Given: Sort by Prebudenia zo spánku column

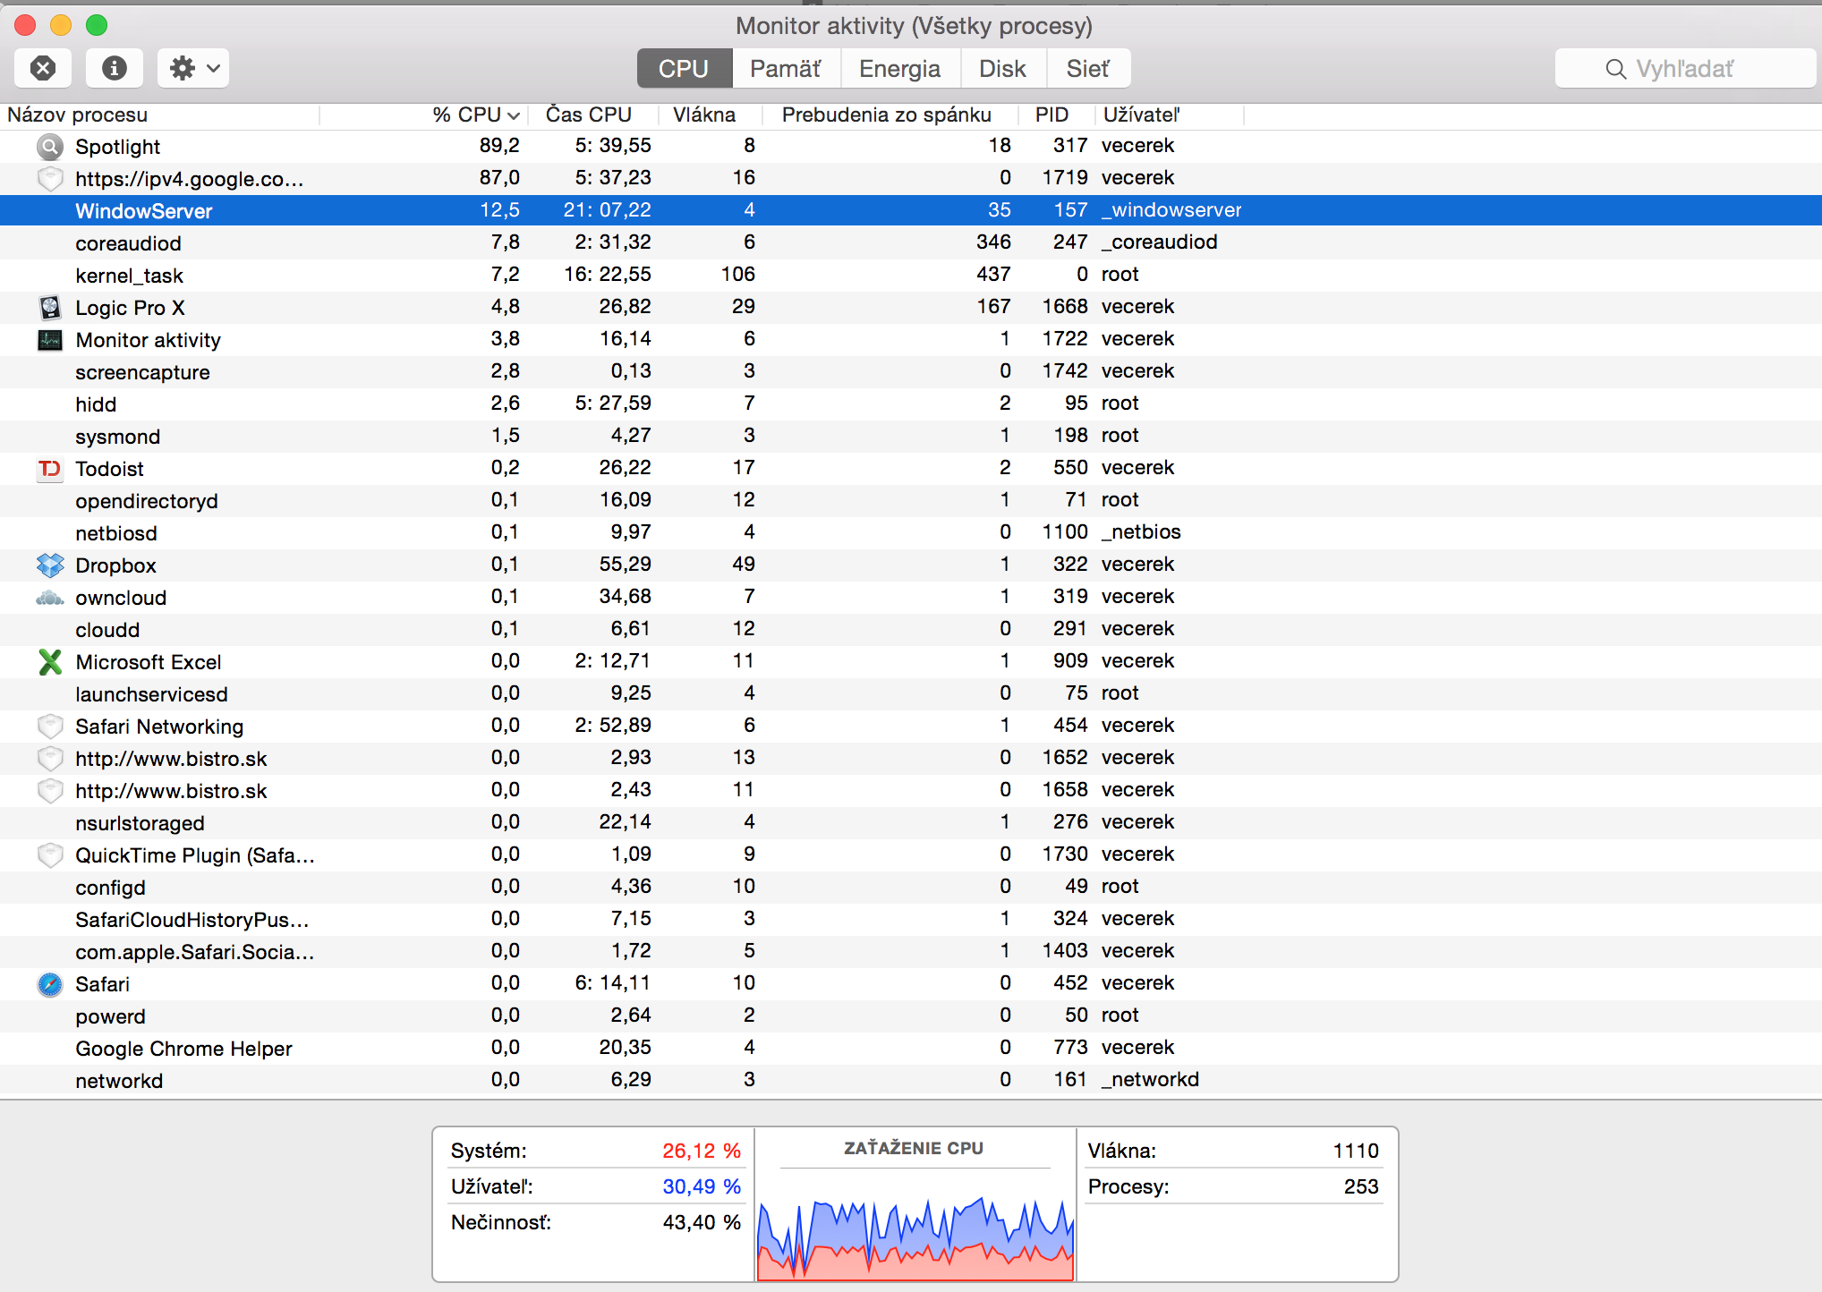Looking at the screenshot, I should [886, 115].
